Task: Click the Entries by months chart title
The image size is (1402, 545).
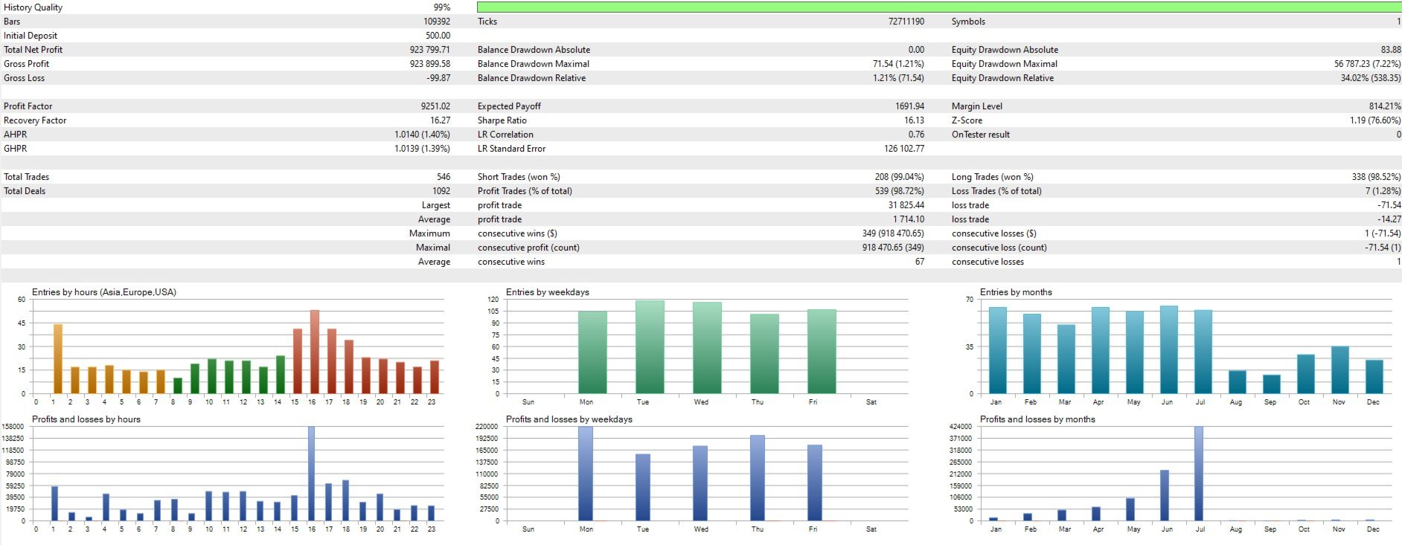Action: [x=1016, y=292]
